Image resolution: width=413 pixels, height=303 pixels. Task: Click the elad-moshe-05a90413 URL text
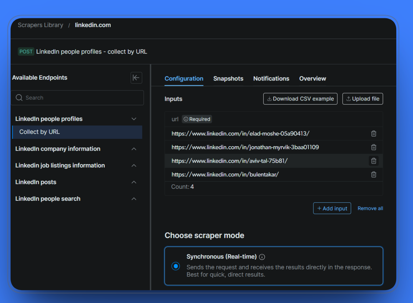point(240,134)
